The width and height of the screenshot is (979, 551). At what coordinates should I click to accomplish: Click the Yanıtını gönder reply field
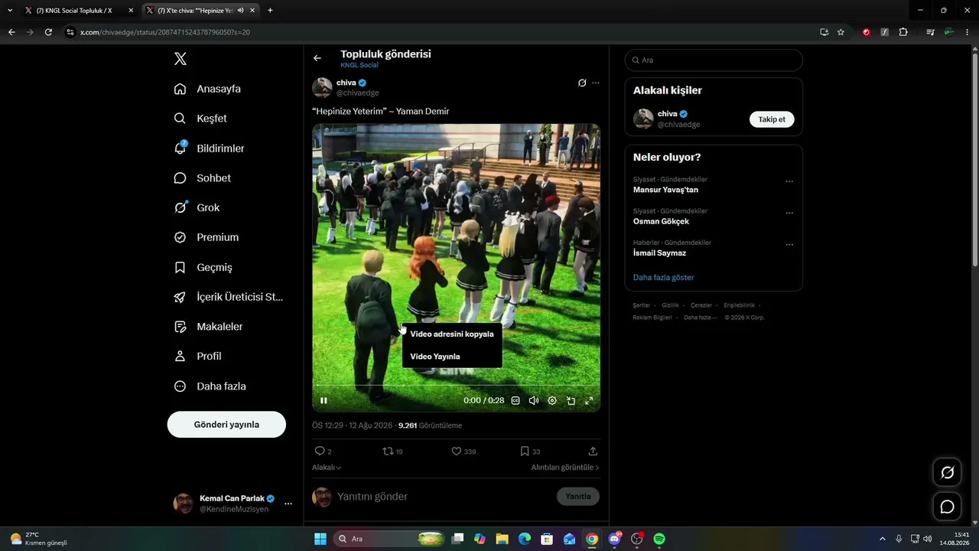tap(444, 497)
